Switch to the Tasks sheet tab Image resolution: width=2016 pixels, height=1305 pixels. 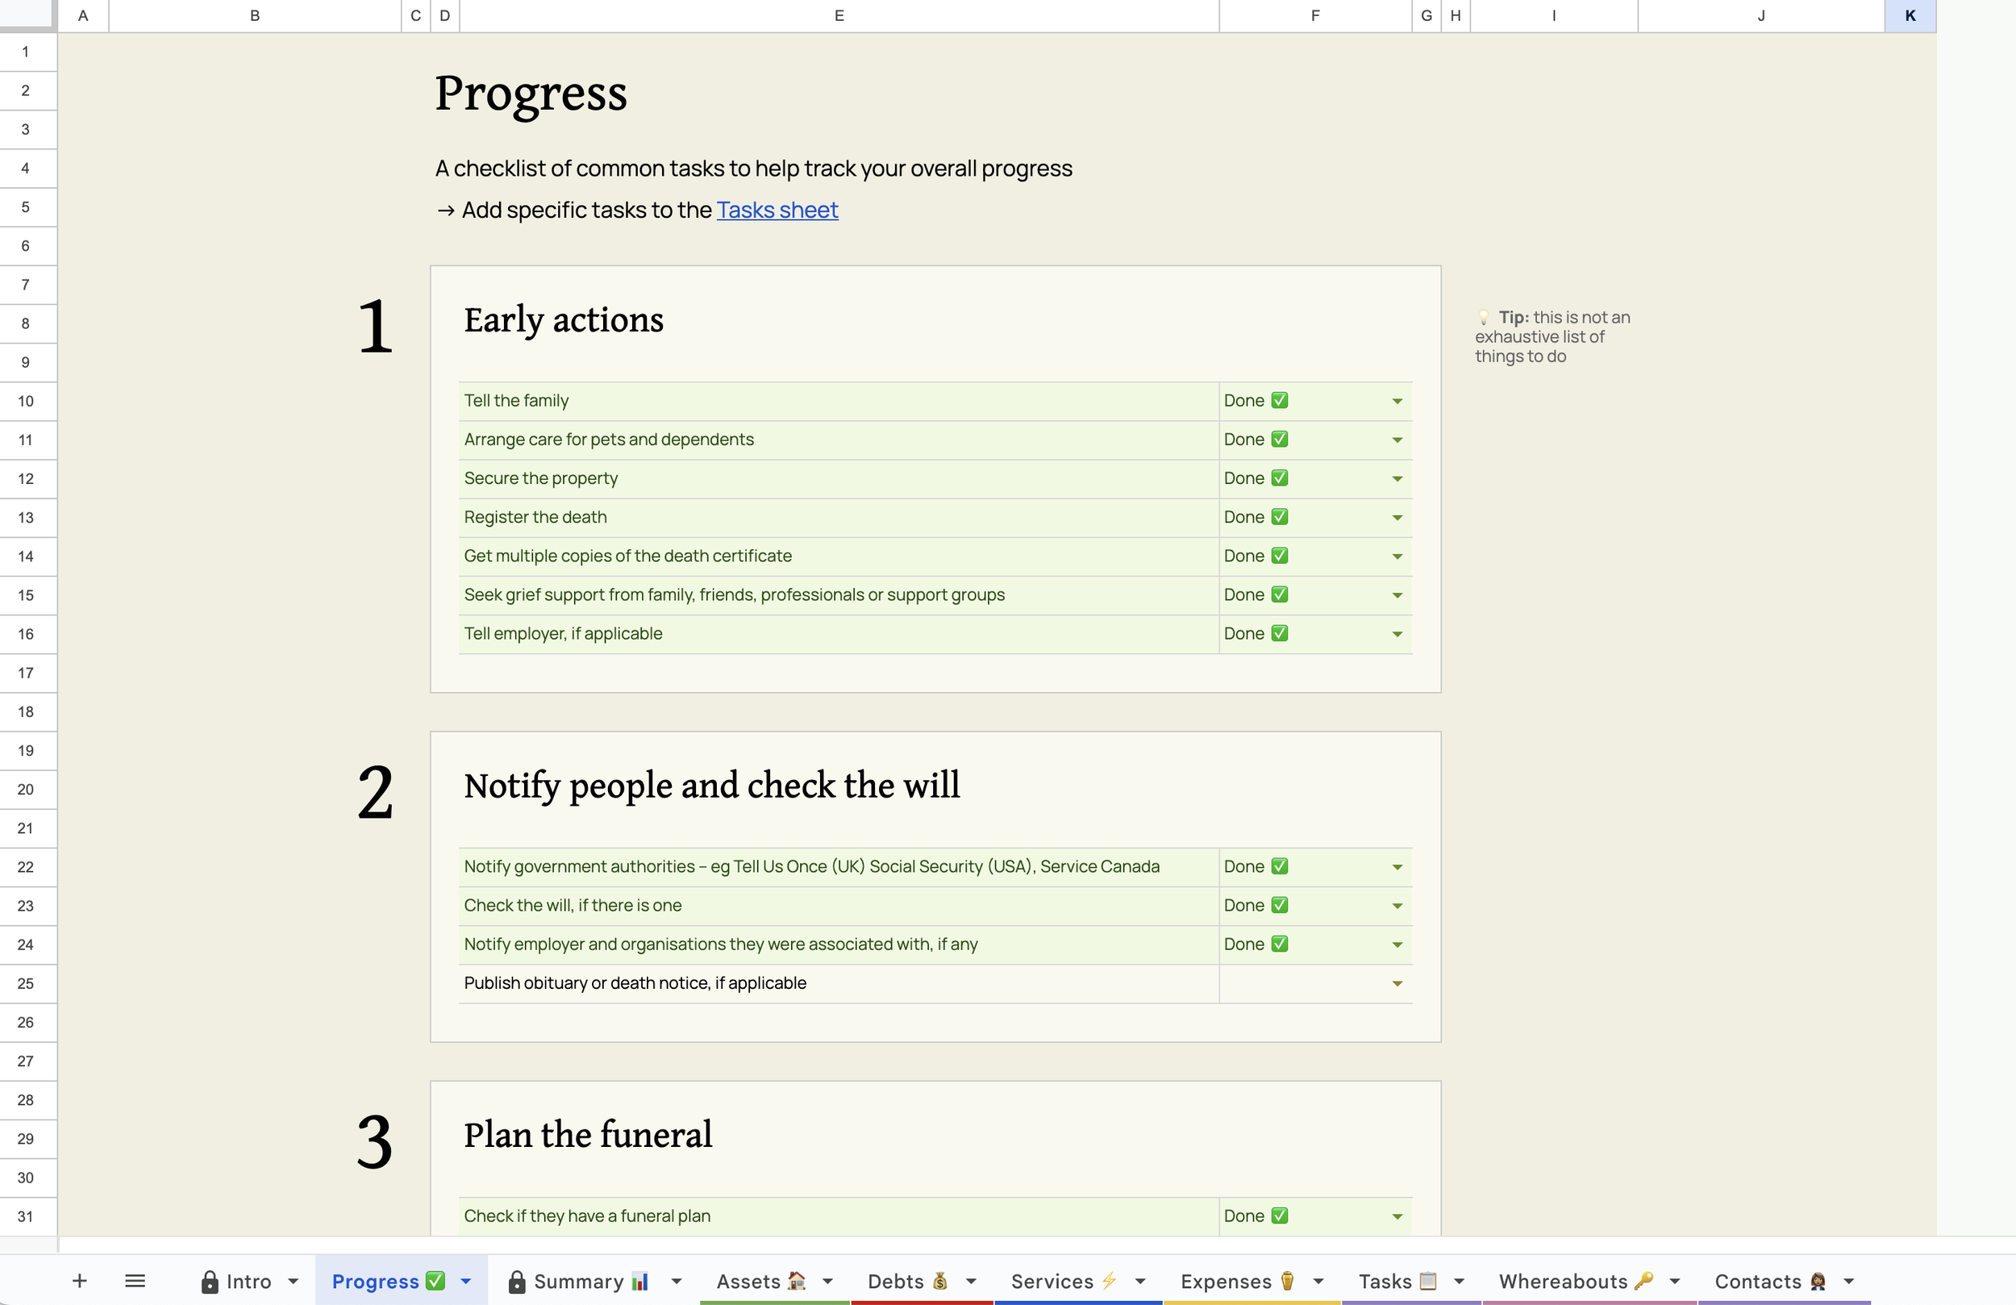(1385, 1282)
